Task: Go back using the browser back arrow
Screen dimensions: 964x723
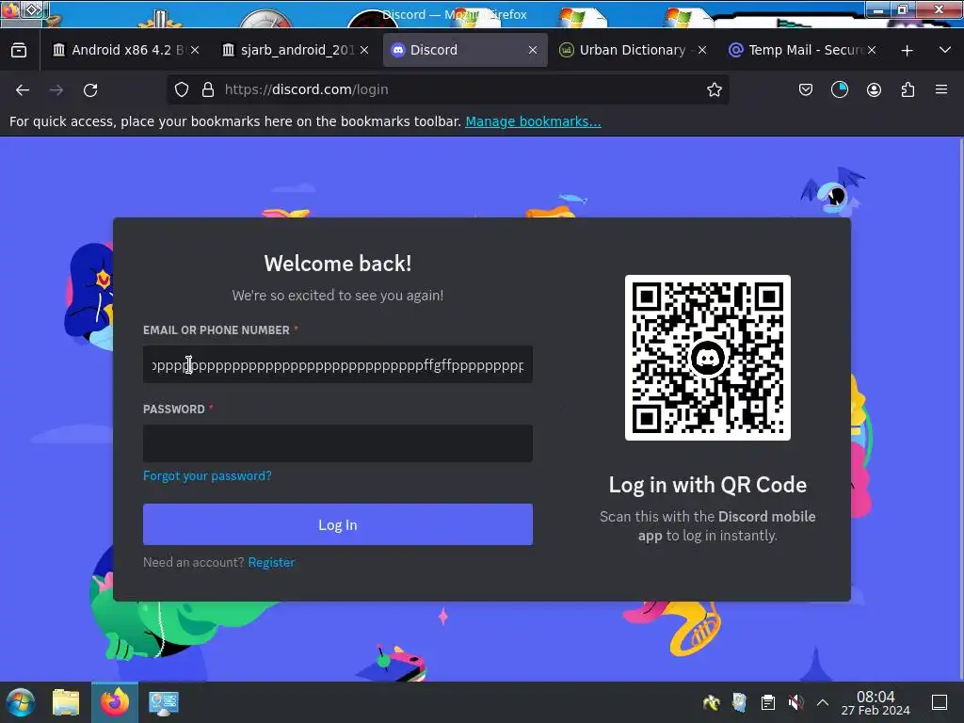Action: (x=23, y=89)
